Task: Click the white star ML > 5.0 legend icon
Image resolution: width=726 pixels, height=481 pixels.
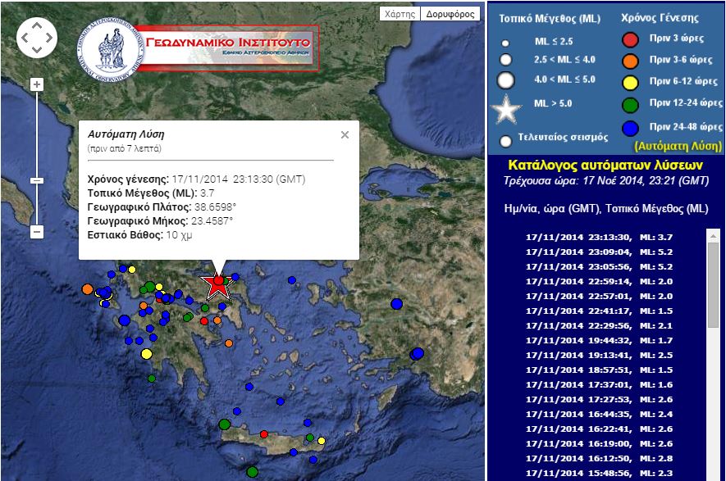Action: [507, 107]
